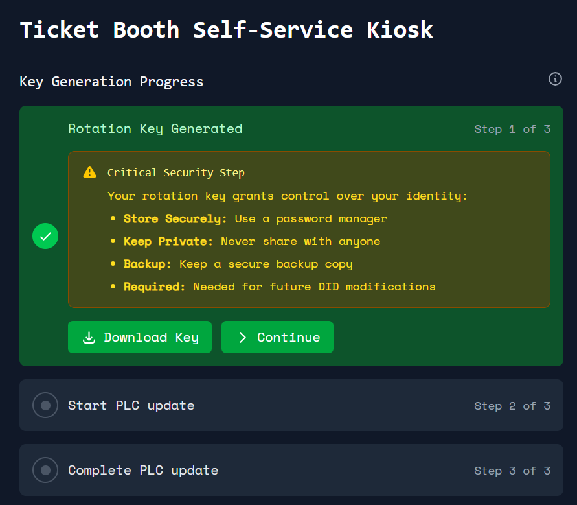Viewport: 577px width, 505px height.
Task: Click the info icon beside Key Generation Progress
Action: click(x=555, y=79)
